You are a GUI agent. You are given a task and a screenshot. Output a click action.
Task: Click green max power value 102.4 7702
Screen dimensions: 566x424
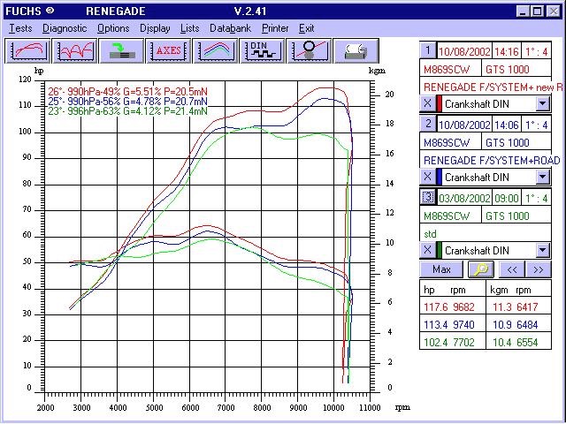[x=454, y=342]
